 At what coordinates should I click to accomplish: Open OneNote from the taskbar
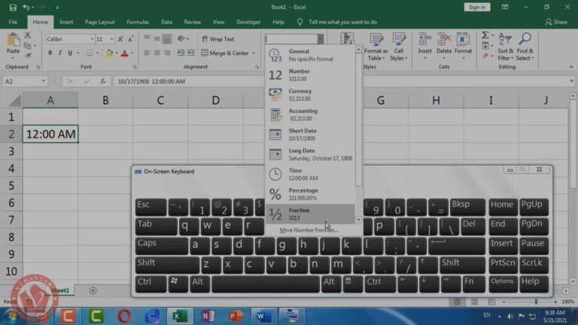[x=208, y=316]
